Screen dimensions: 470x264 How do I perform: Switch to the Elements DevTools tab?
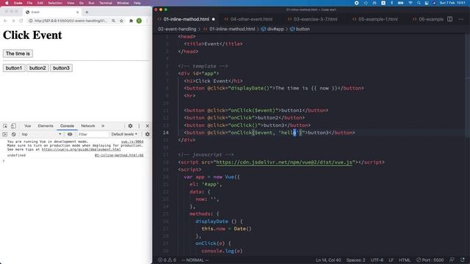(46, 126)
